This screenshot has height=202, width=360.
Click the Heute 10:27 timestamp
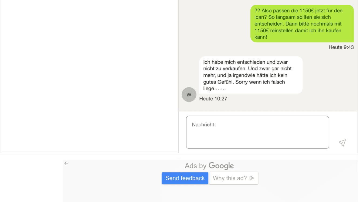click(x=213, y=99)
